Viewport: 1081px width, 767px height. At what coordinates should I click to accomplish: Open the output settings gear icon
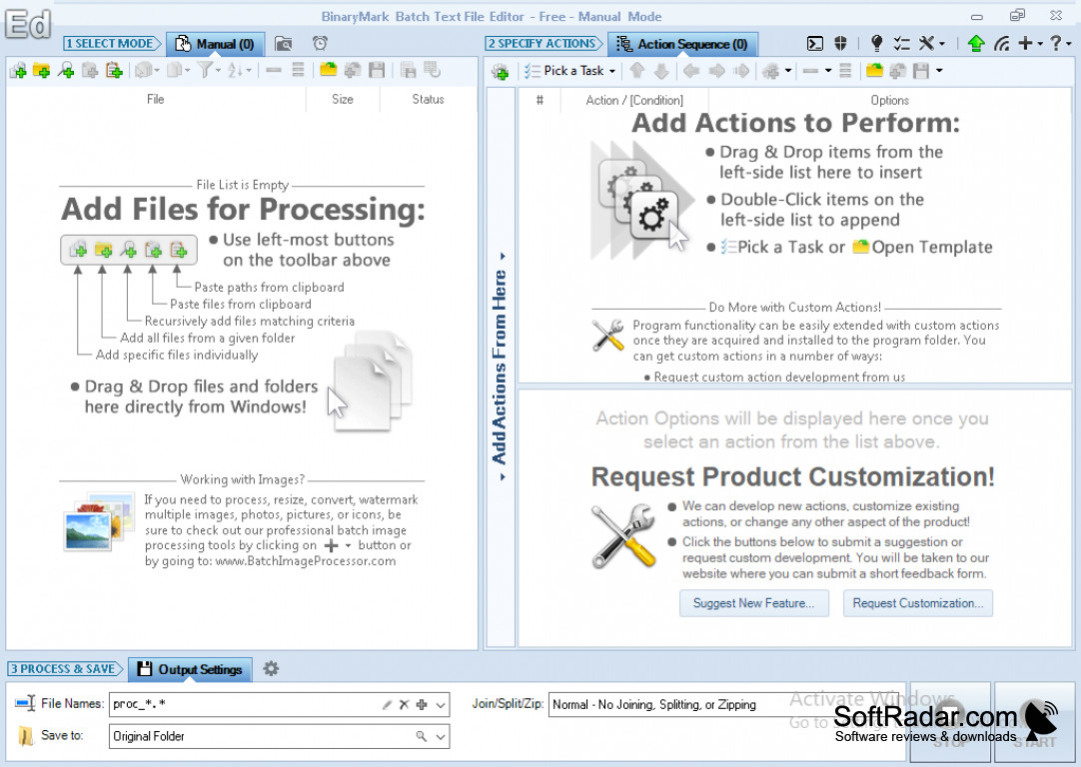pos(271,668)
